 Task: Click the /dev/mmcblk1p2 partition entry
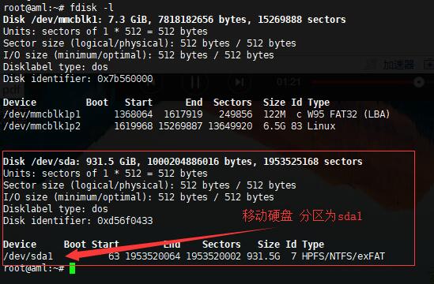[x=42, y=126]
